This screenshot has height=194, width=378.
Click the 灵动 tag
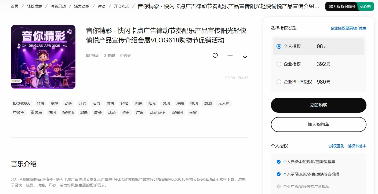[166, 103]
